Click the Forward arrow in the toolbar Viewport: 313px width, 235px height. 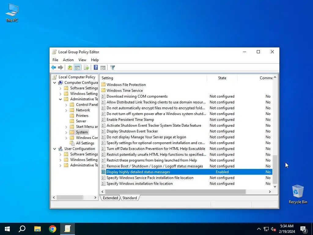[61, 68]
